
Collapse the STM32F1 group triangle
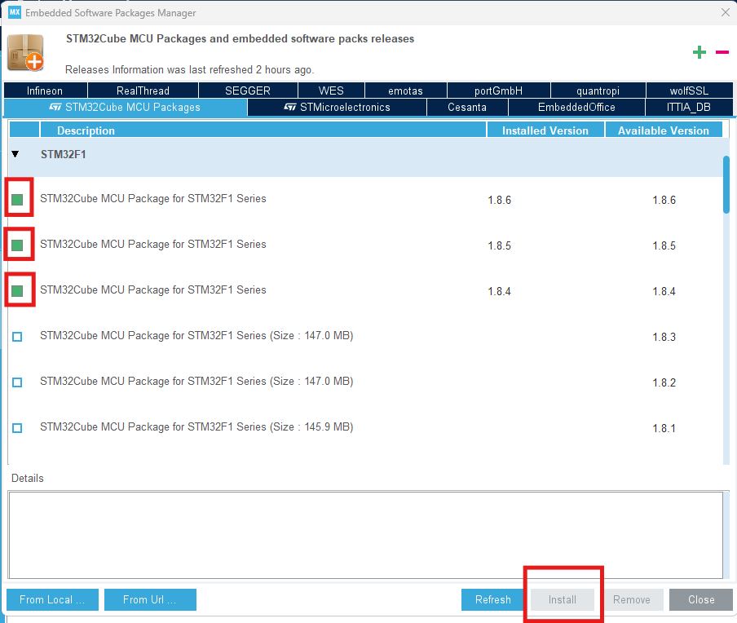15,154
